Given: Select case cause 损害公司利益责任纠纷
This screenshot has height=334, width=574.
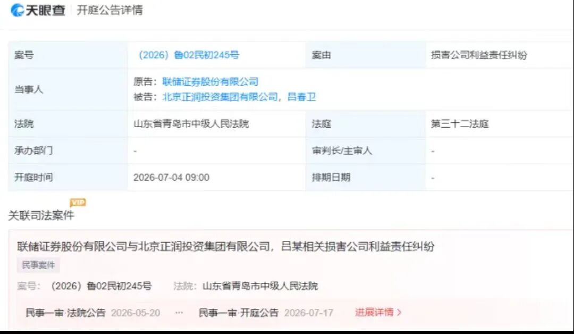Looking at the screenshot, I should [x=479, y=55].
